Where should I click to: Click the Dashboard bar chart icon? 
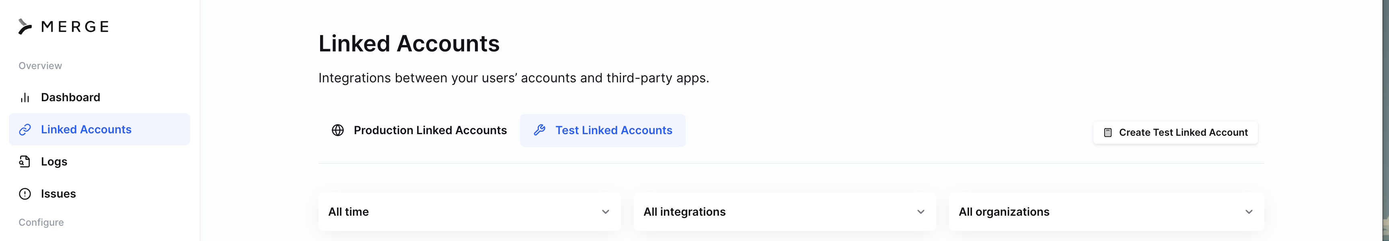(25, 98)
